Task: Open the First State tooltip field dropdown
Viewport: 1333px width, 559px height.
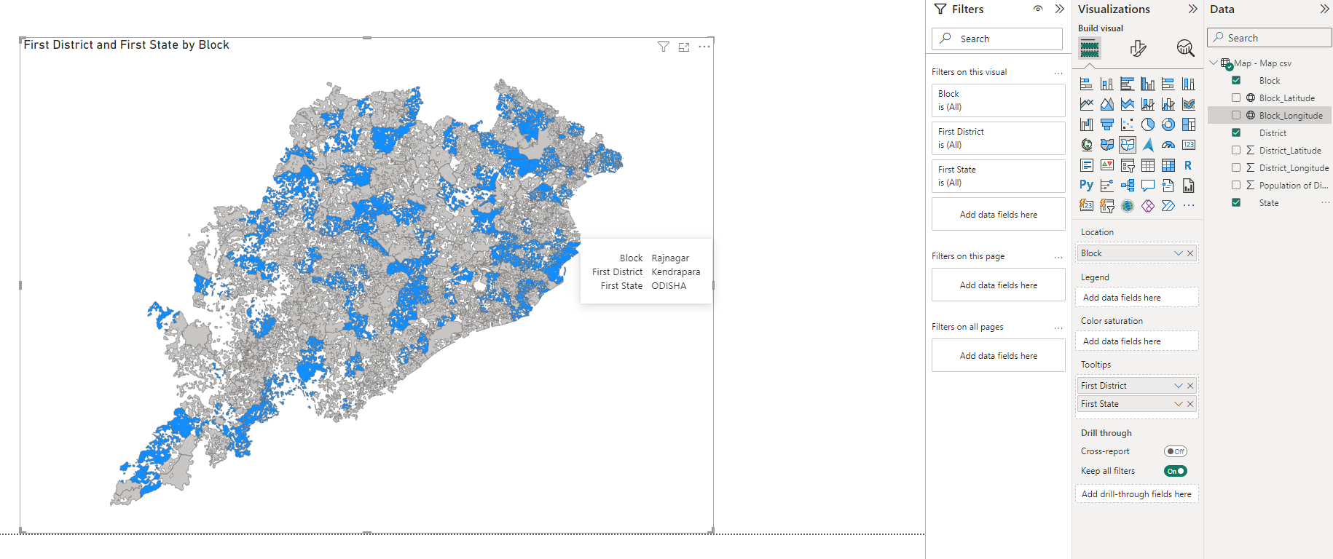Action: pos(1179,404)
